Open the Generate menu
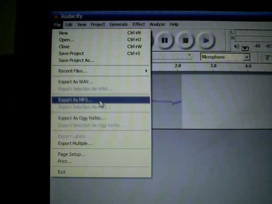The image size is (272, 204). (118, 25)
